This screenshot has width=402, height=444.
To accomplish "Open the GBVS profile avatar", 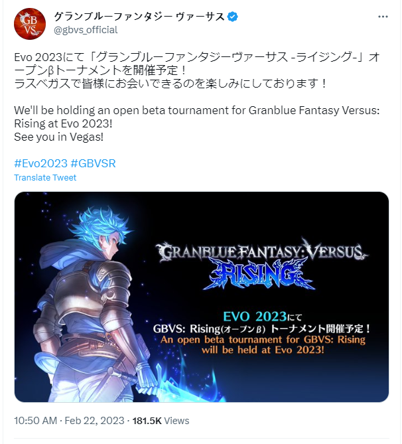I will (30, 24).
